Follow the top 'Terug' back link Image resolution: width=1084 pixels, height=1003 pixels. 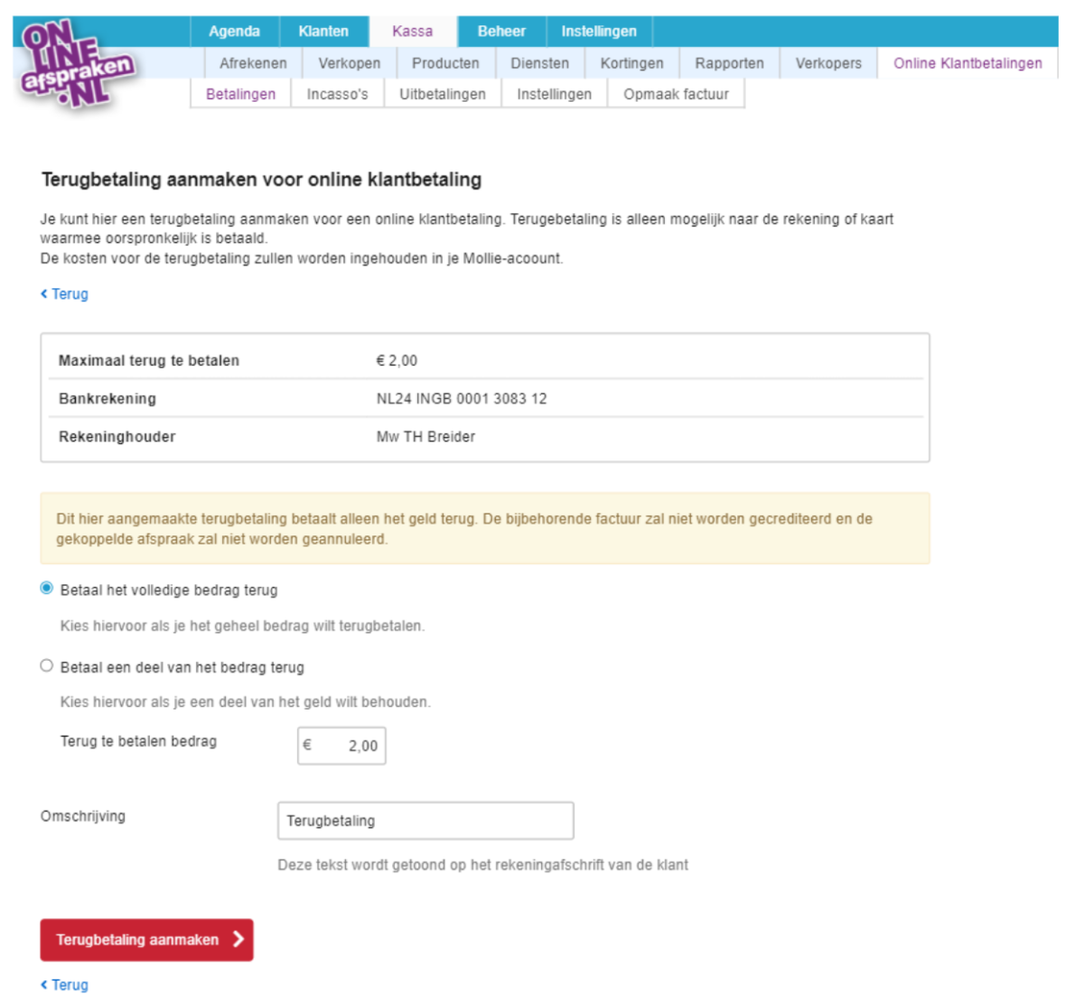(x=64, y=294)
